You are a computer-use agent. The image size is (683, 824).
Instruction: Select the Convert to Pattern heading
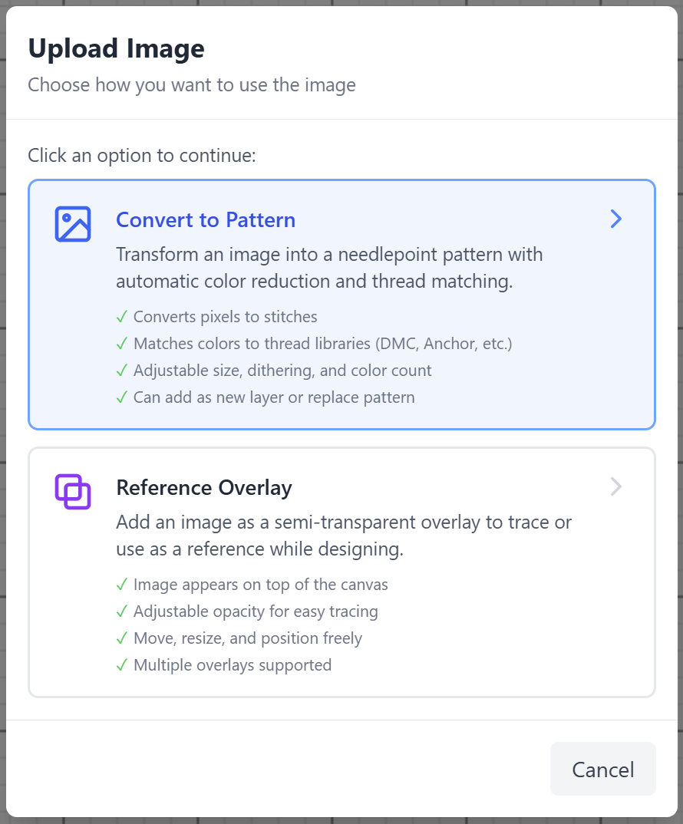click(206, 220)
